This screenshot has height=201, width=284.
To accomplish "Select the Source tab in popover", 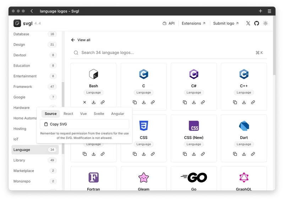I will 51,114.
